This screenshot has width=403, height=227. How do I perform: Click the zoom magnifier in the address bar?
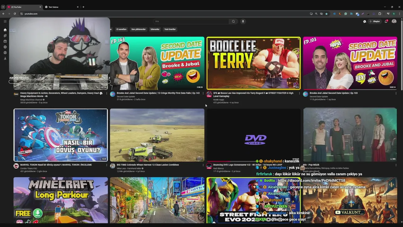(316, 14)
